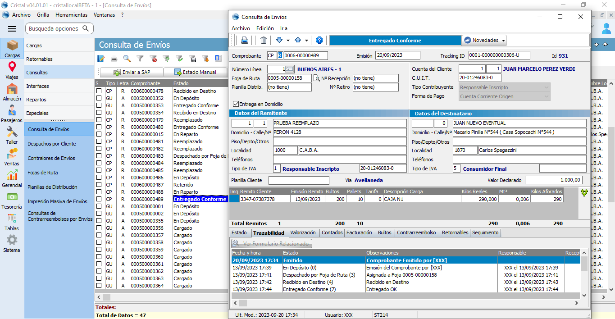This screenshot has height=319, width=615.
Task: Open the Herramientas menu
Action: (71, 15)
